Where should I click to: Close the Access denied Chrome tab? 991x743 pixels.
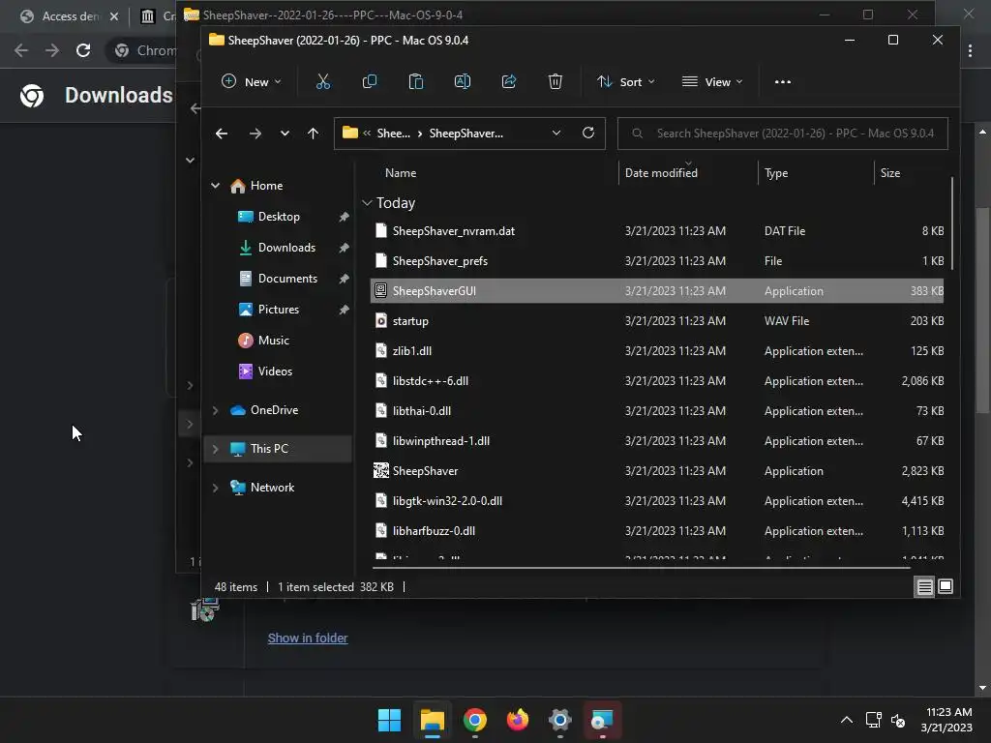coord(114,16)
